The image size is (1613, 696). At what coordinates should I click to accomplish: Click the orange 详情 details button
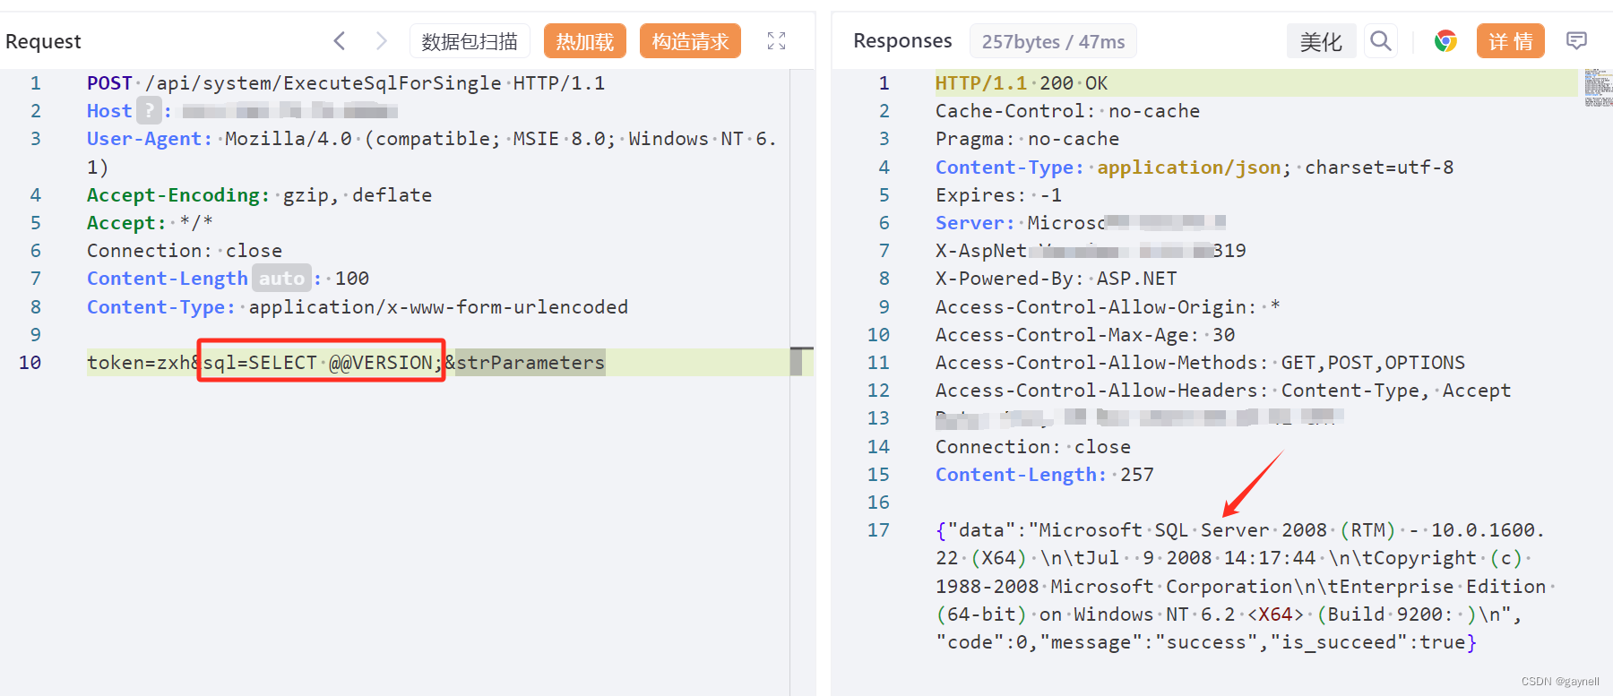point(1511,41)
